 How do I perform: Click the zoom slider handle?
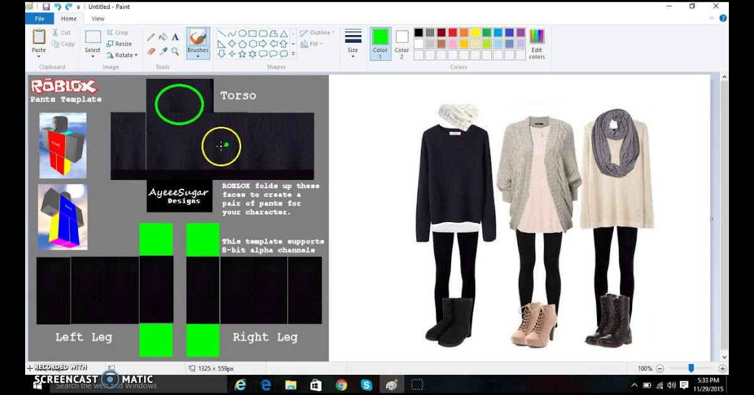tap(691, 368)
